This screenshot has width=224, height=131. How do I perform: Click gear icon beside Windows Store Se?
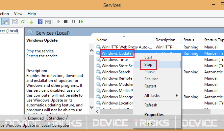point(98,65)
